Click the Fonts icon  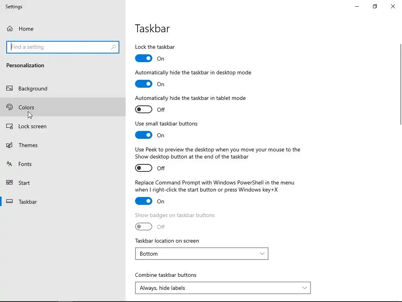(x=10, y=164)
